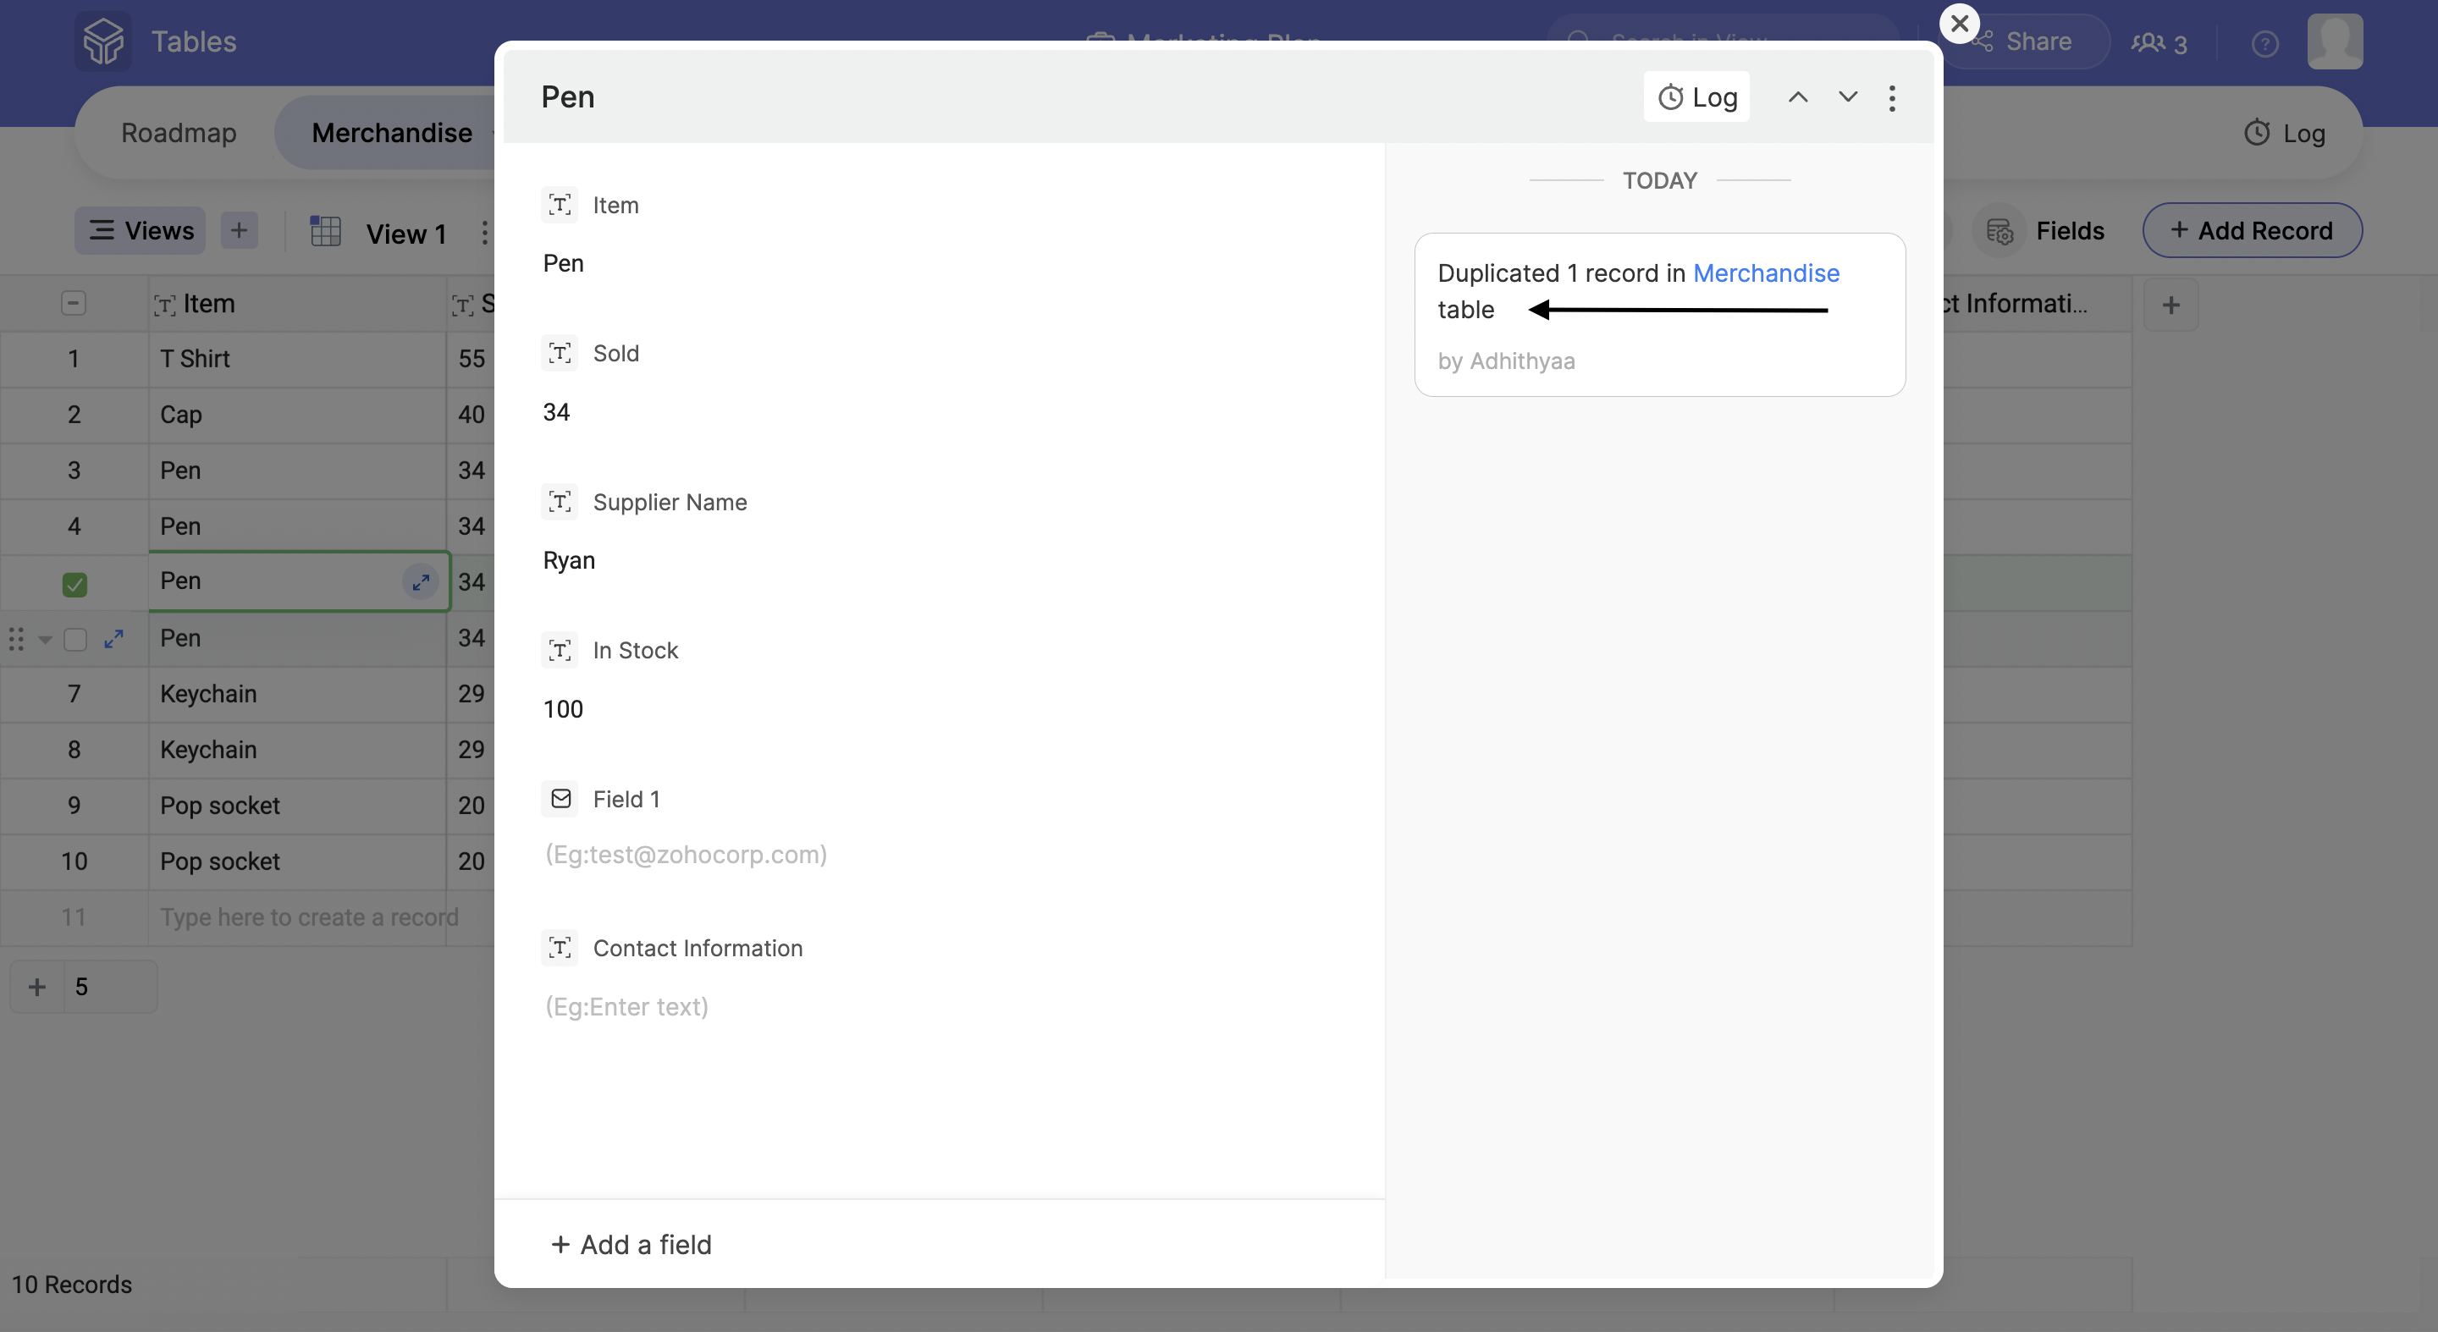The image size is (2438, 1332).
Task: Click the grid view icon beside View 1
Action: tap(326, 232)
